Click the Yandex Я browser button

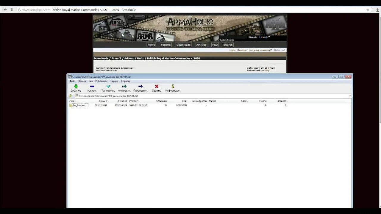[12, 10]
